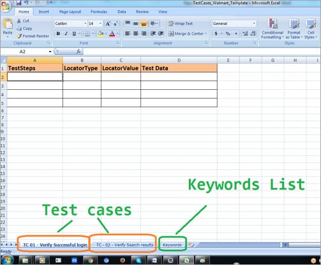Set Bottom Align vertical alignment
The height and width of the screenshot is (265, 321).
[144, 24]
